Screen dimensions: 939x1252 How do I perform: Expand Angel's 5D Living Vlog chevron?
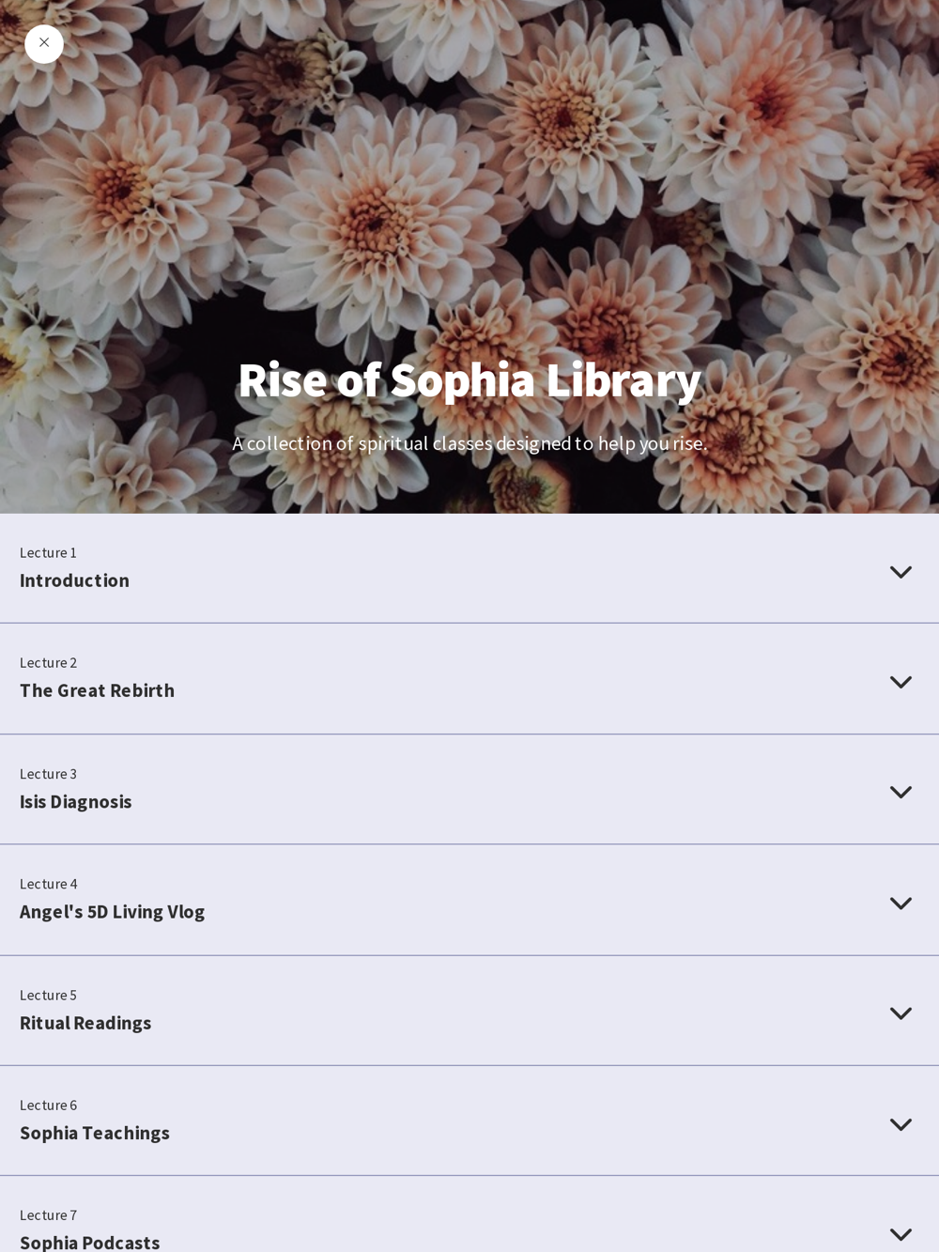tap(901, 903)
